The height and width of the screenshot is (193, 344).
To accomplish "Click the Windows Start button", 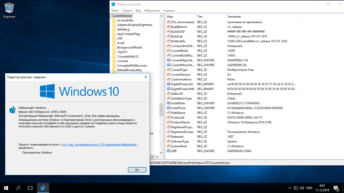I will click(6, 188).
